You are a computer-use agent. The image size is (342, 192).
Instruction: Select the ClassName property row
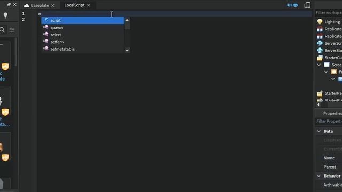[x=329, y=140]
